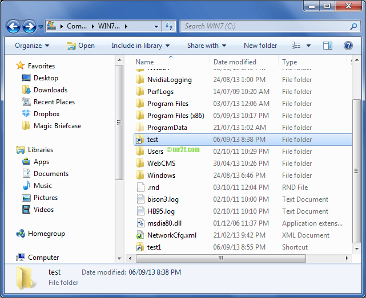Open the address bar history dropdown
Image resolution: width=366 pixels, height=298 pixels.
[156, 27]
